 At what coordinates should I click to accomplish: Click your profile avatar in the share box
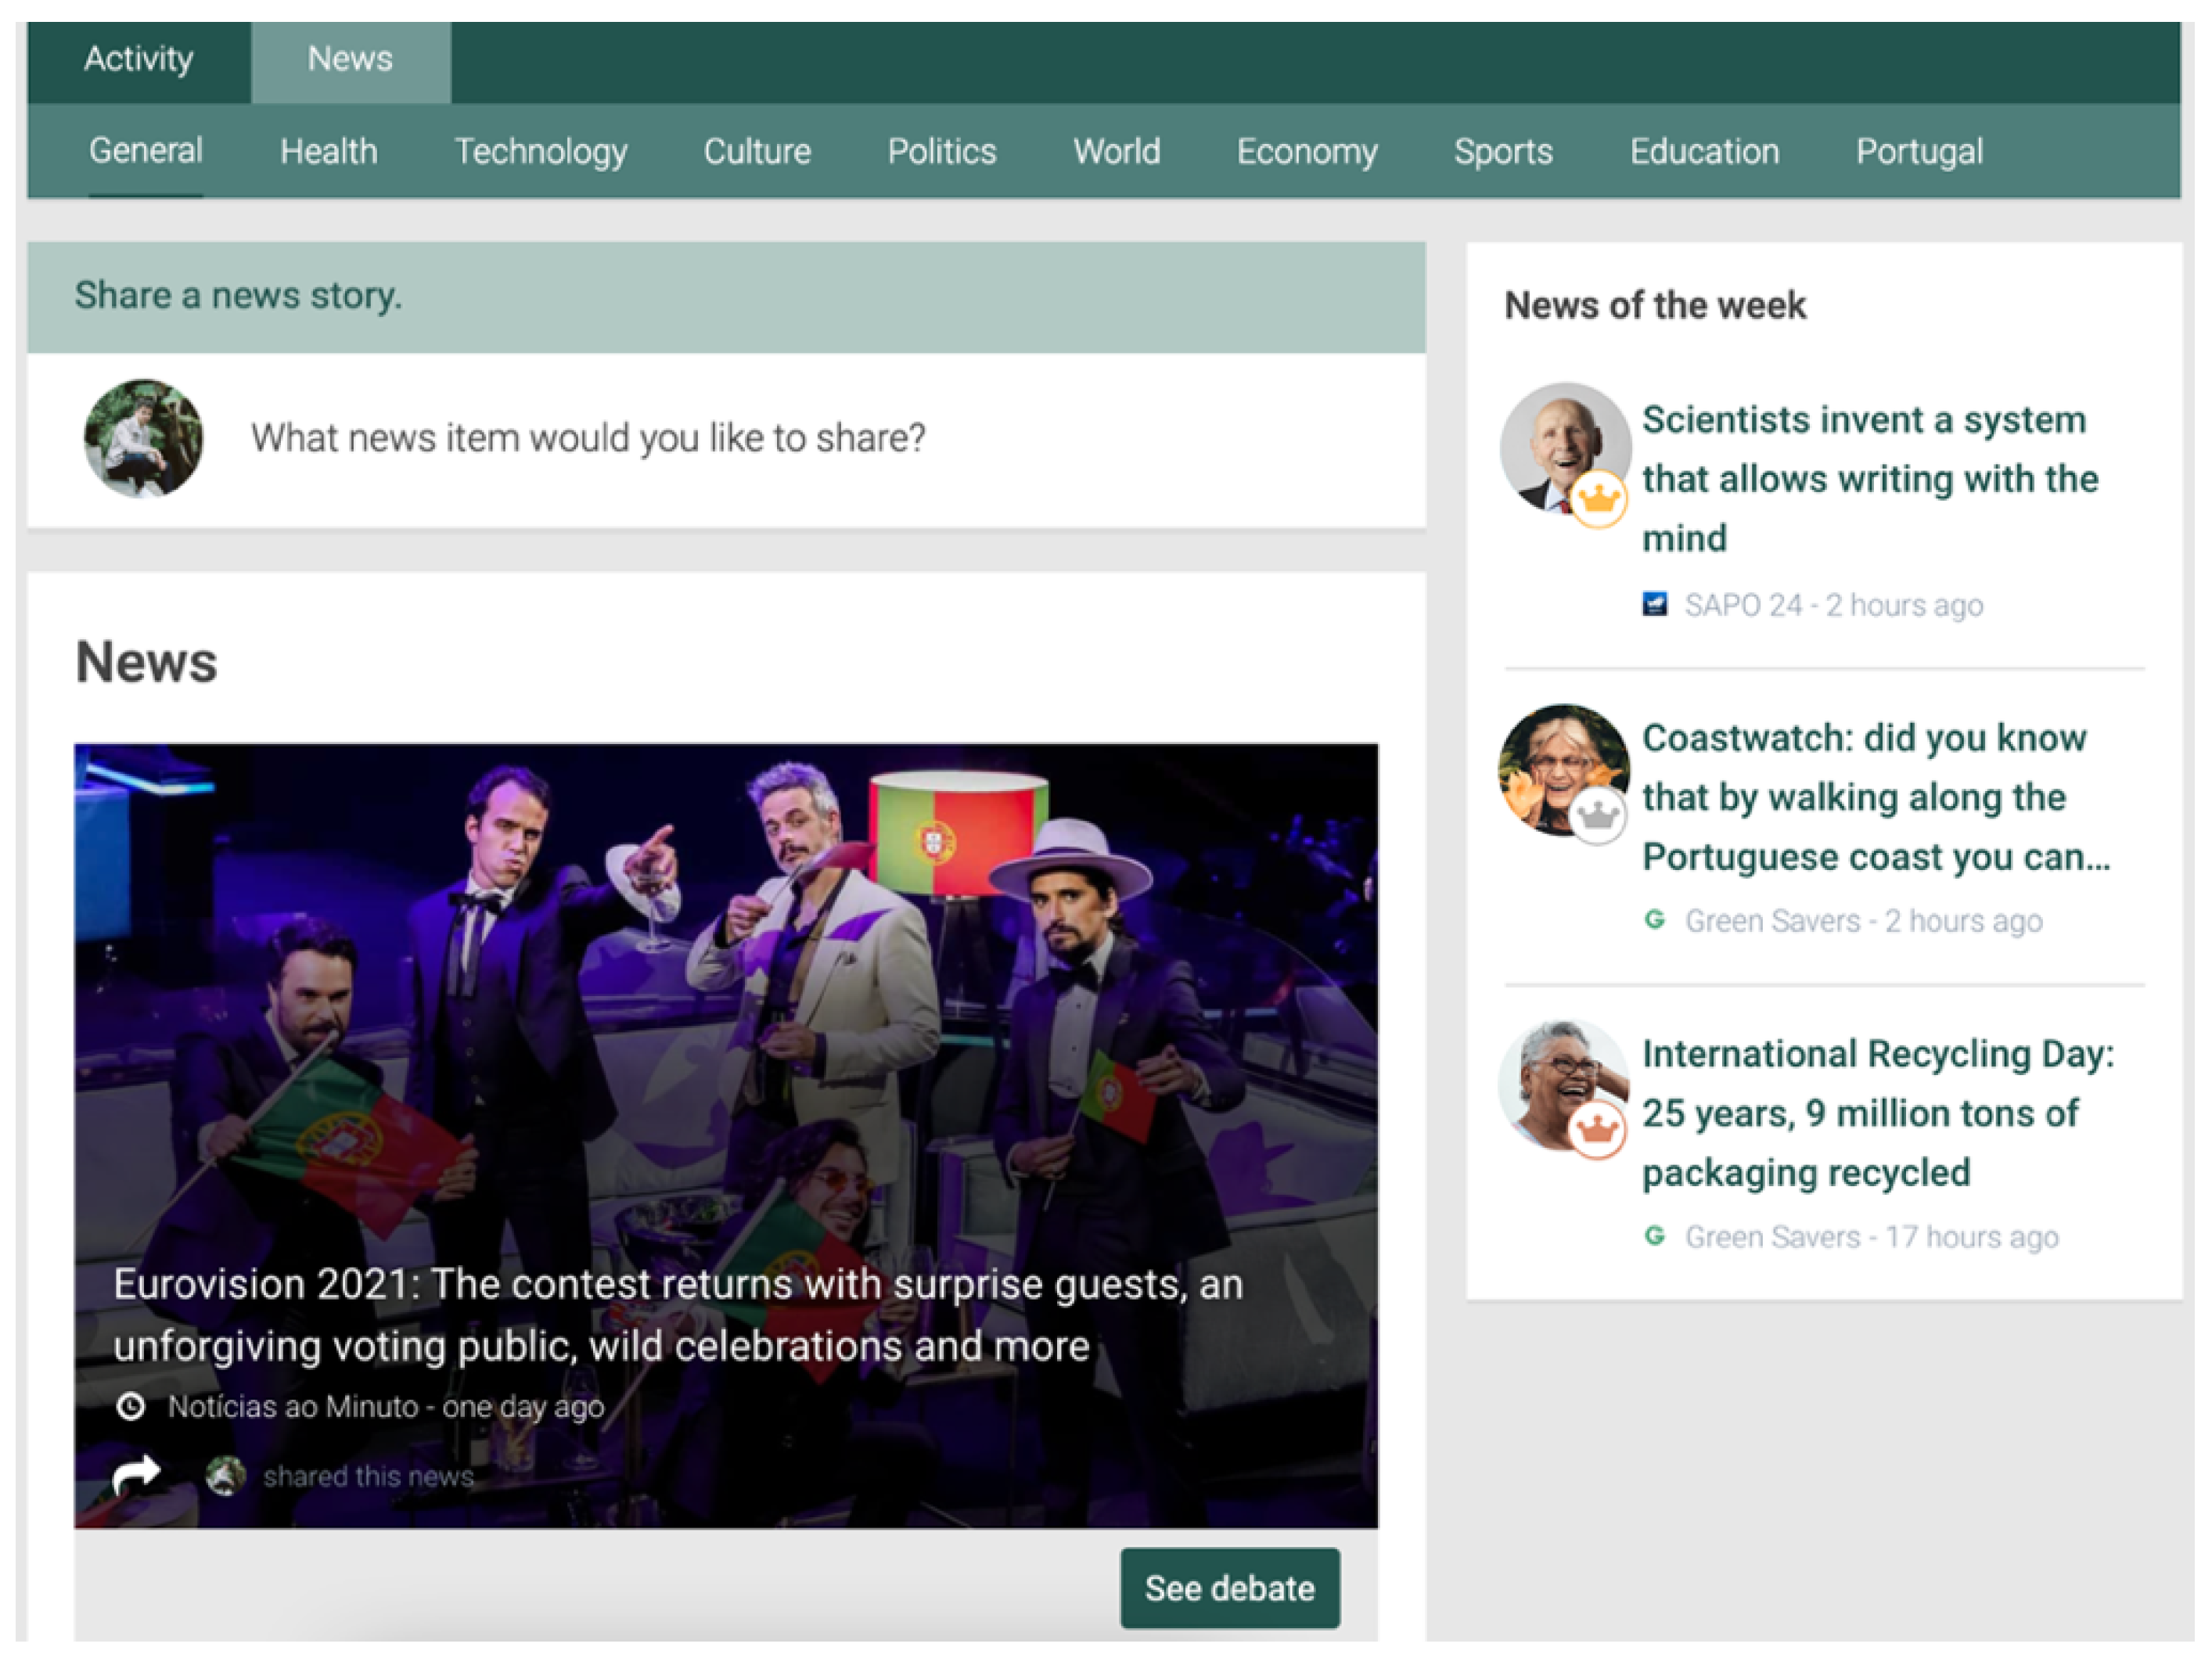click(x=144, y=438)
